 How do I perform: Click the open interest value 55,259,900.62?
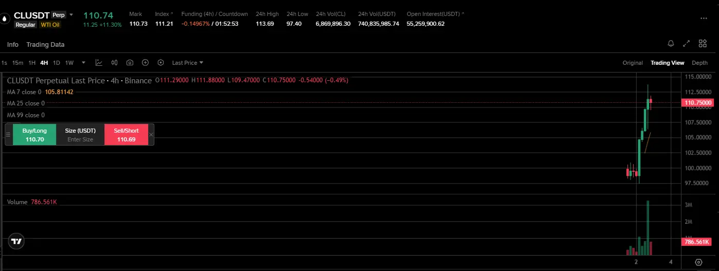[425, 24]
